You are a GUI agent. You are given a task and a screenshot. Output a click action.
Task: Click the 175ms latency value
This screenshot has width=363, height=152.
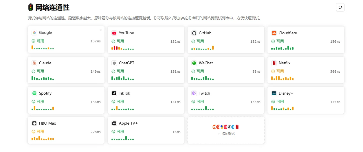click(335, 102)
